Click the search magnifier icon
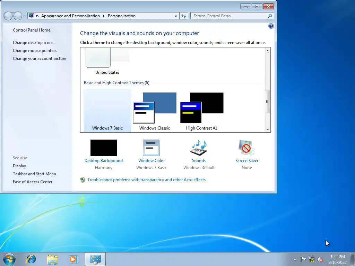 pyautogui.click(x=270, y=16)
